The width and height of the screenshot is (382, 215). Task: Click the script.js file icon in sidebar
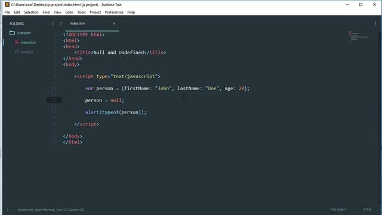[17, 52]
